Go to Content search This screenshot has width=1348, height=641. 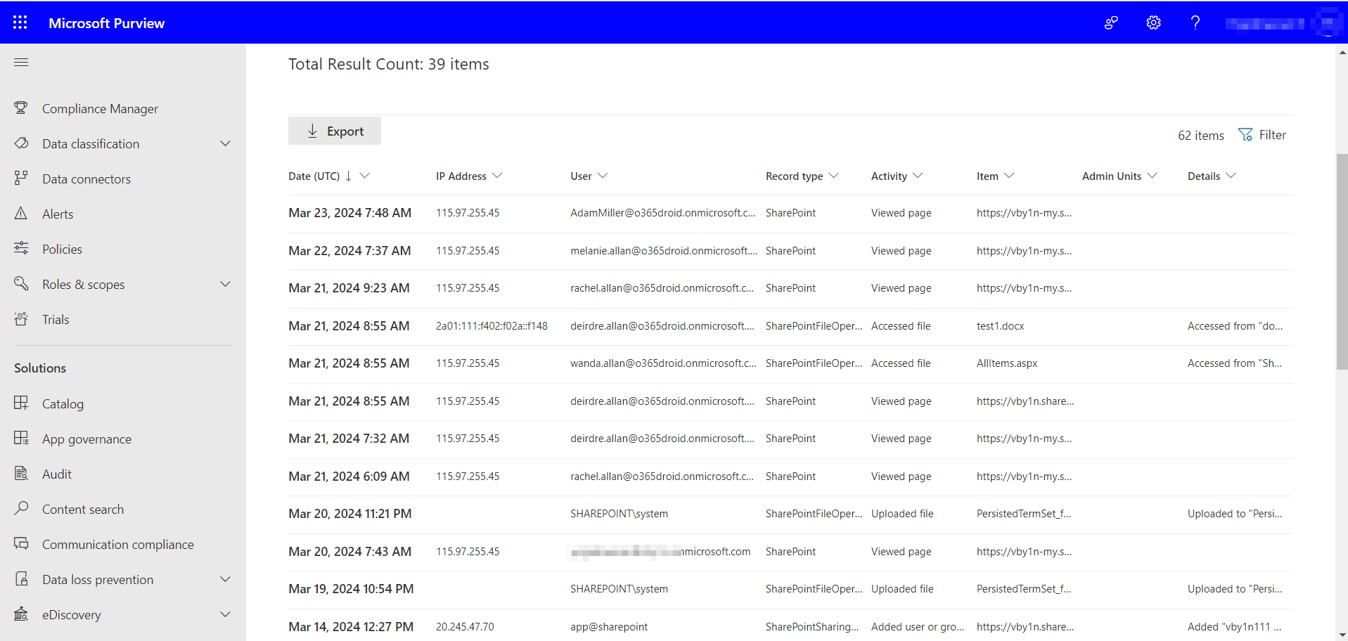click(82, 510)
